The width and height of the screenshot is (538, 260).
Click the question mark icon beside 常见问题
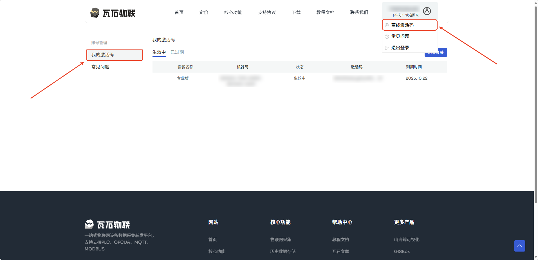click(387, 37)
